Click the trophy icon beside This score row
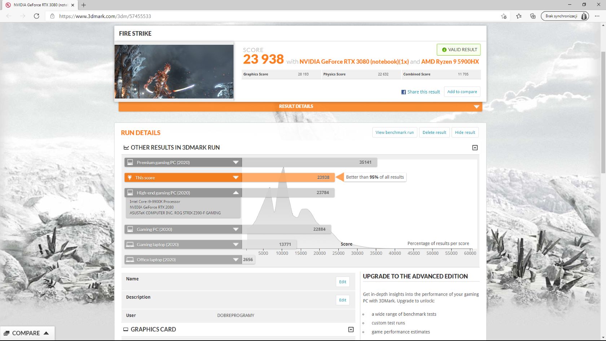606x341 pixels. pos(130,177)
